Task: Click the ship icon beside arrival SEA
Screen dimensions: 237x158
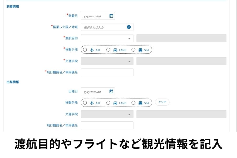Action: (x=140, y=50)
